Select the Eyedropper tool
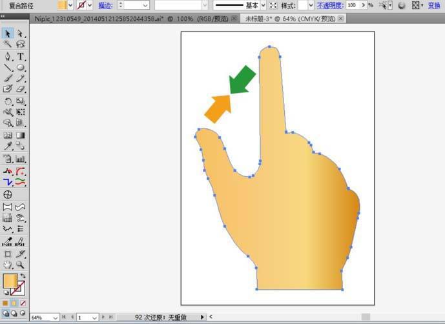 [x=8, y=146]
